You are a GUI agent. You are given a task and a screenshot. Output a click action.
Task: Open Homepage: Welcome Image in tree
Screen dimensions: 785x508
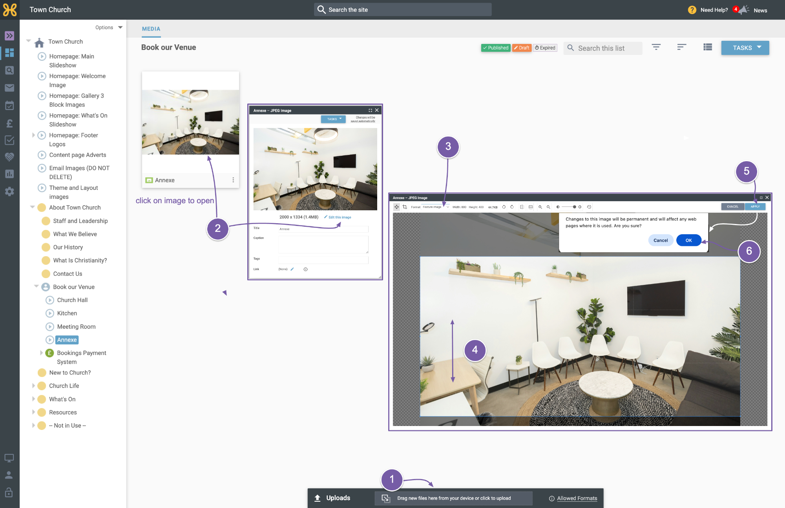click(x=77, y=80)
